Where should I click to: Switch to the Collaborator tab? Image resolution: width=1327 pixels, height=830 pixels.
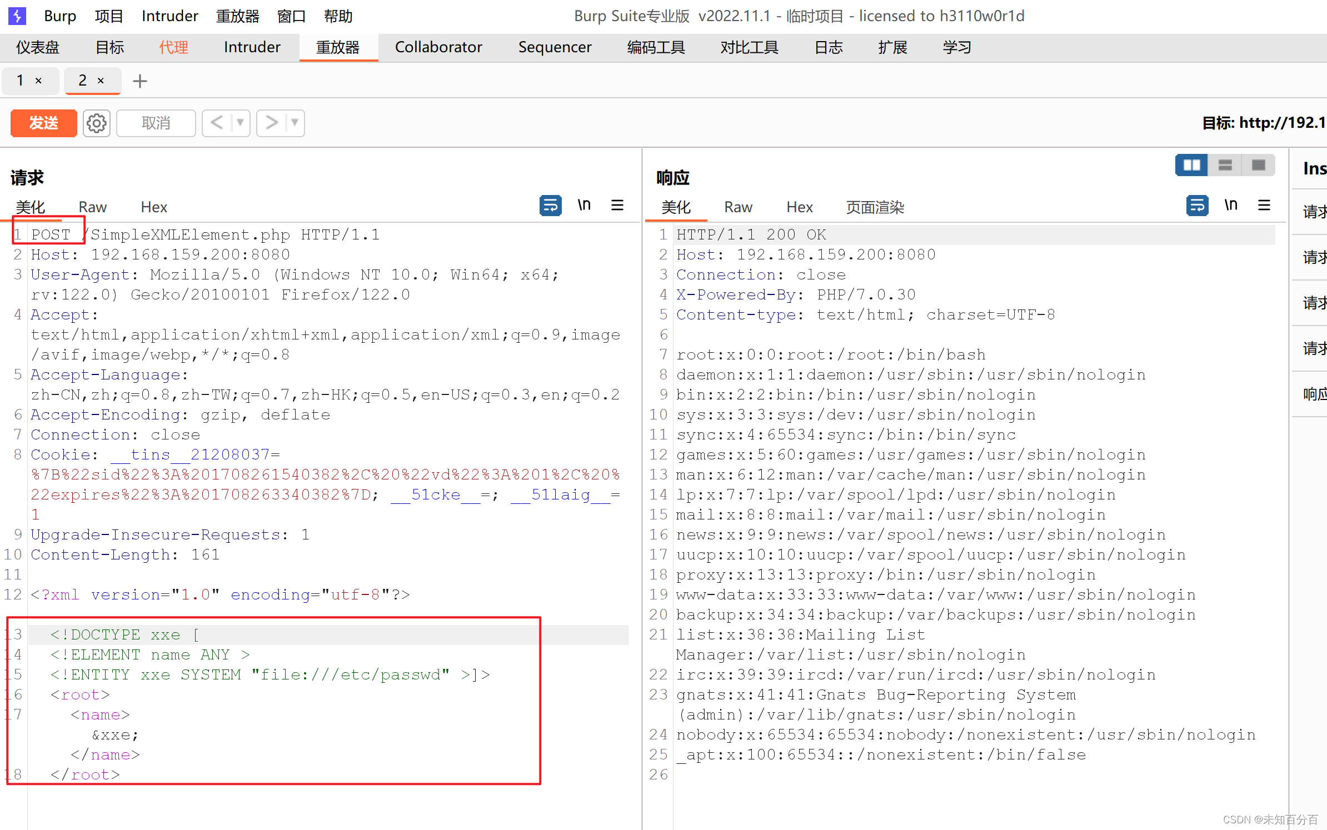438,47
